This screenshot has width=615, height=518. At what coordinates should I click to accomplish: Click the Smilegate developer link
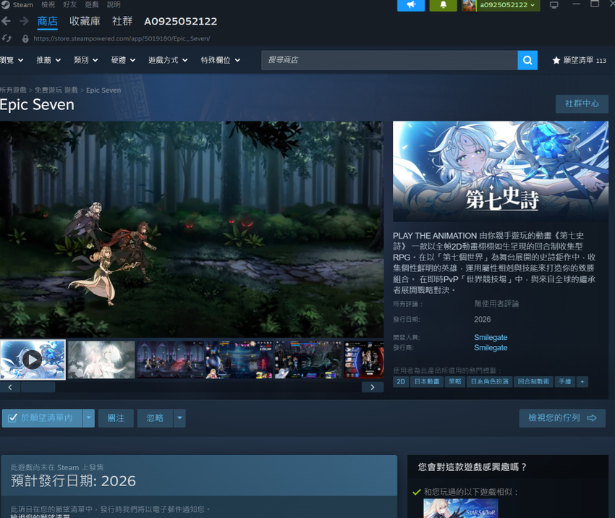point(491,337)
